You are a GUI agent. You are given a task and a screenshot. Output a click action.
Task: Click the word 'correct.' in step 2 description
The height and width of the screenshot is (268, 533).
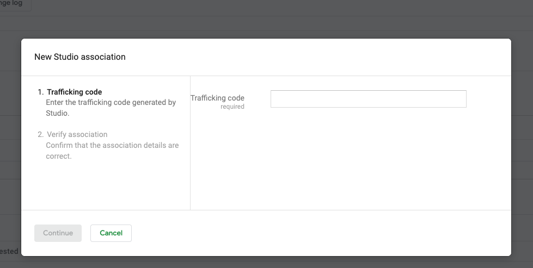tap(59, 156)
